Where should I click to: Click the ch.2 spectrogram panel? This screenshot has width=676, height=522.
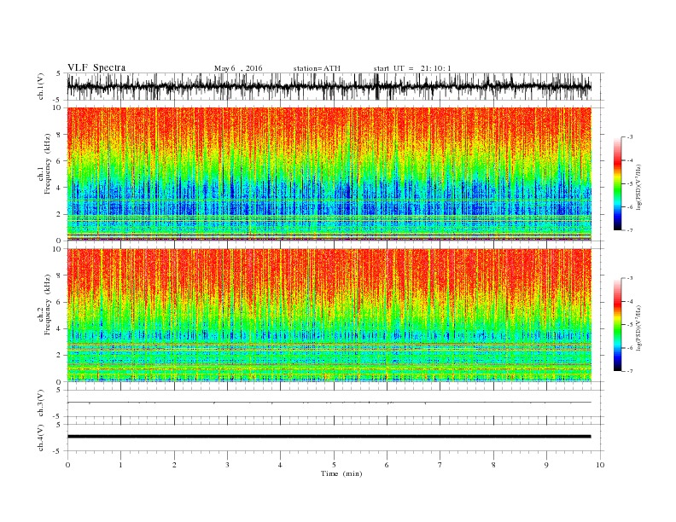[x=329, y=315]
